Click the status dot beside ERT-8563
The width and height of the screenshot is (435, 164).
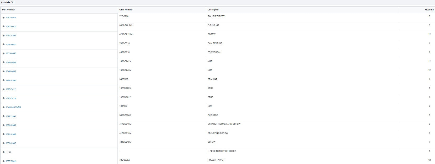4,18
